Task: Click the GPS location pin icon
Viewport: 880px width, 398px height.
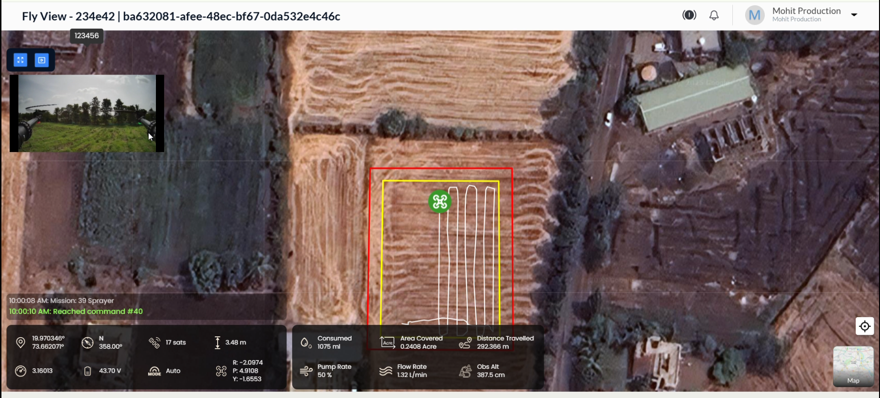Action: click(x=21, y=343)
